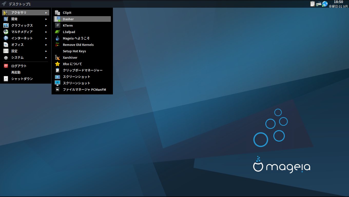Image resolution: width=349 pixels, height=197 pixels.
Task: Click the first スクリーンショット camera icon
Action: [x=57, y=77]
